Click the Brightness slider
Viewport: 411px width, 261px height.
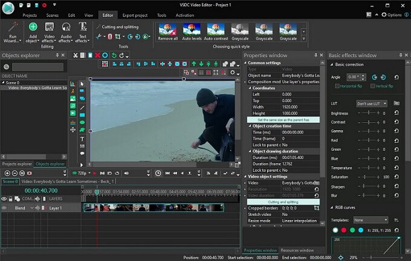pos(369,113)
